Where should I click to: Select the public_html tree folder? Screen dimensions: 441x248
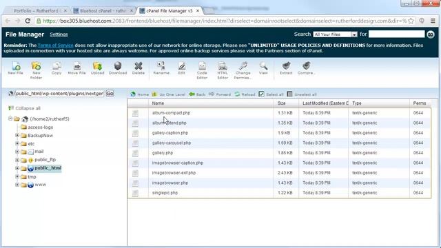[x=48, y=168]
